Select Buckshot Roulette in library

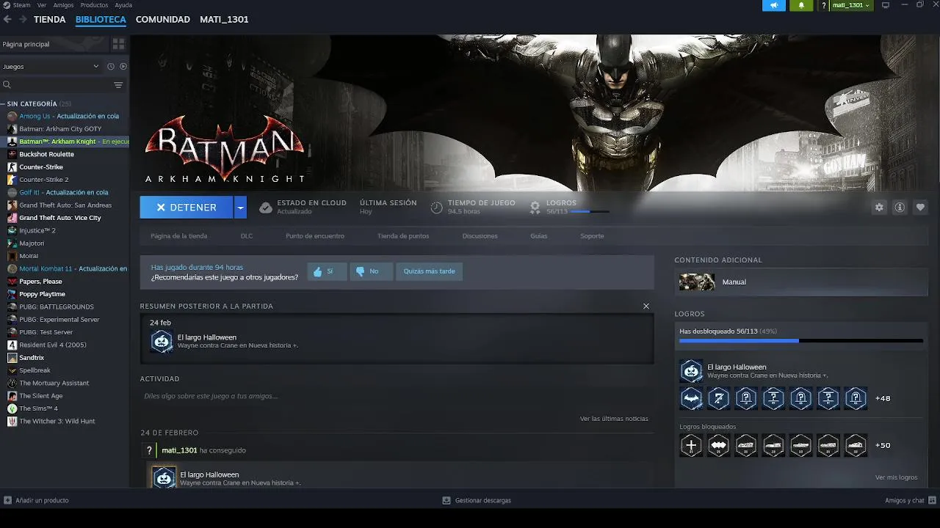[x=65, y=154]
